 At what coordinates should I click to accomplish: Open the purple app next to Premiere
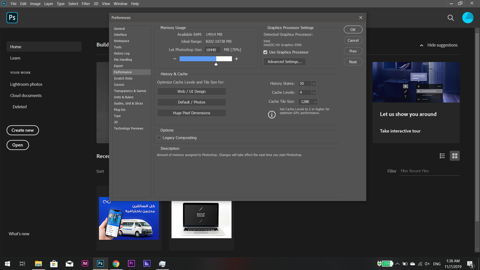tap(147, 264)
